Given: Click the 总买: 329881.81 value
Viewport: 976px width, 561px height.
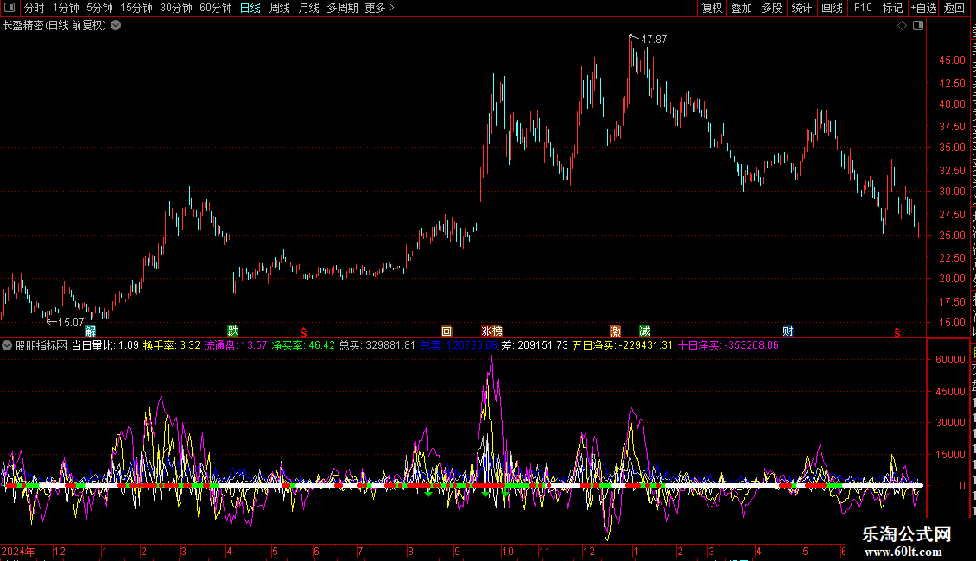Looking at the screenshot, I should [377, 345].
